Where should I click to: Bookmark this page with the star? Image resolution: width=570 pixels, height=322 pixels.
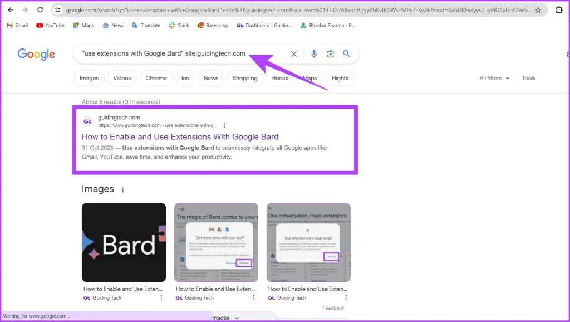coord(539,10)
